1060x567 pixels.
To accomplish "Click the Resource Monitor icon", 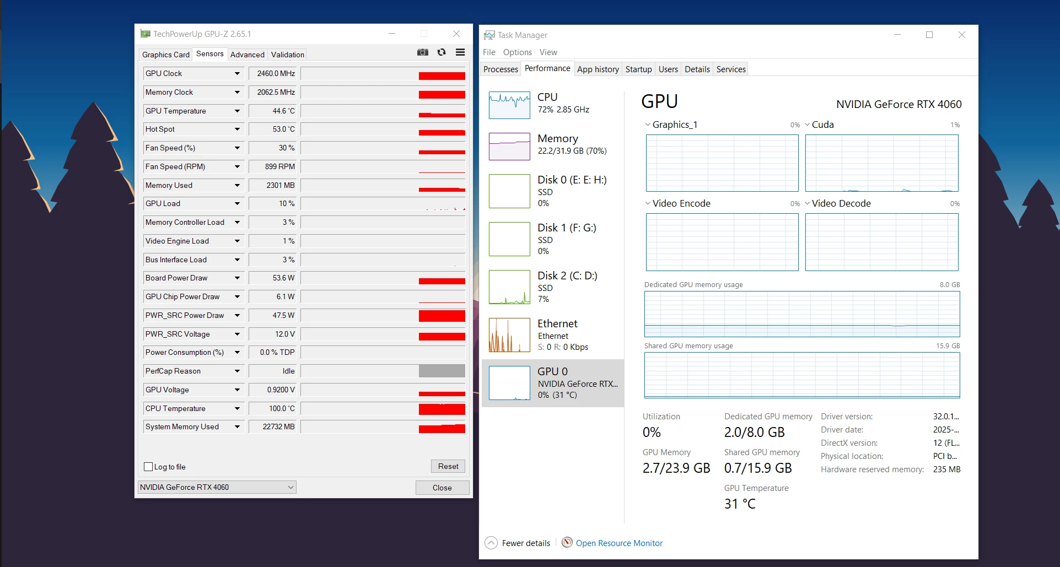I will pyautogui.click(x=567, y=542).
